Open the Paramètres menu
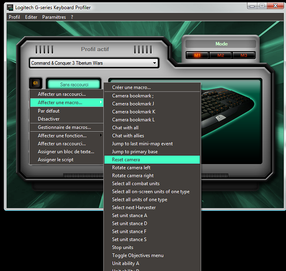Image resolution: width=286 pixels, height=271 pixels. (x=54, y=17)
